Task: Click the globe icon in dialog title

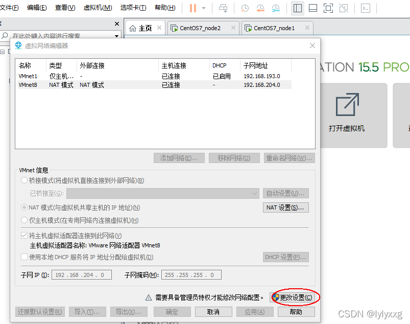Action: (18, 45)
